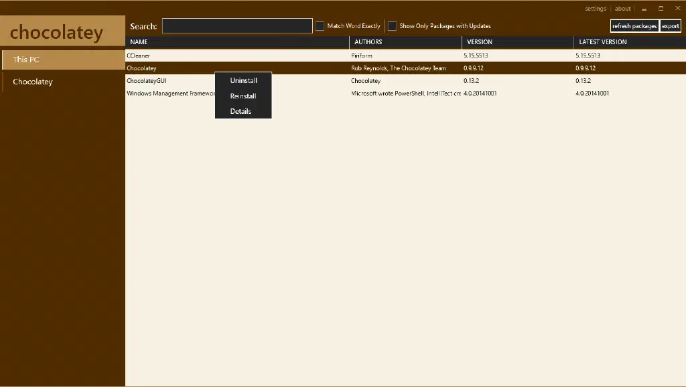The image size is (686, 387).
Task: Enable the Match Word Exactly checkbox
Action: point(320,26)
